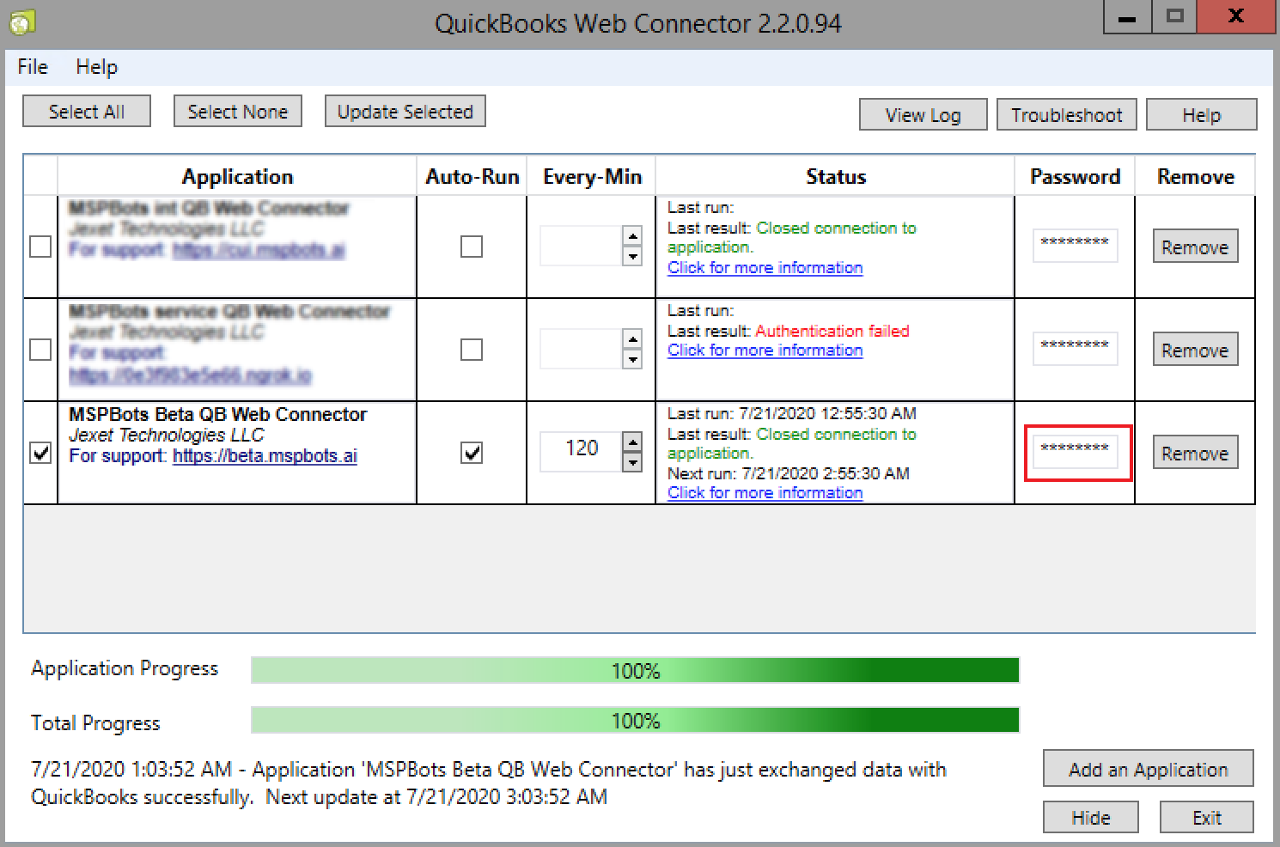Click the Status column header
Screen dimensions: 1280x847
836,176
